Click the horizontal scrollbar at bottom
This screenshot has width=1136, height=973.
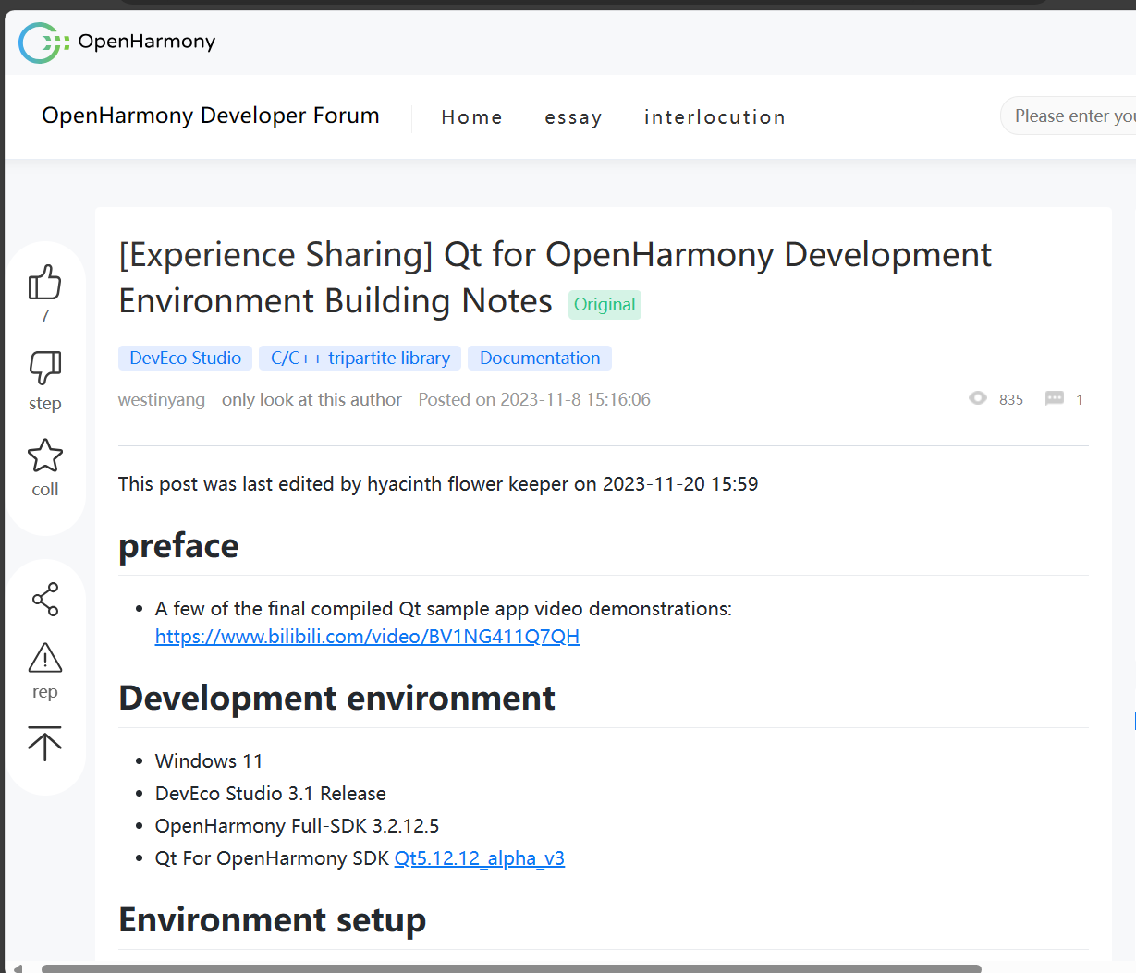pos(511,968)
